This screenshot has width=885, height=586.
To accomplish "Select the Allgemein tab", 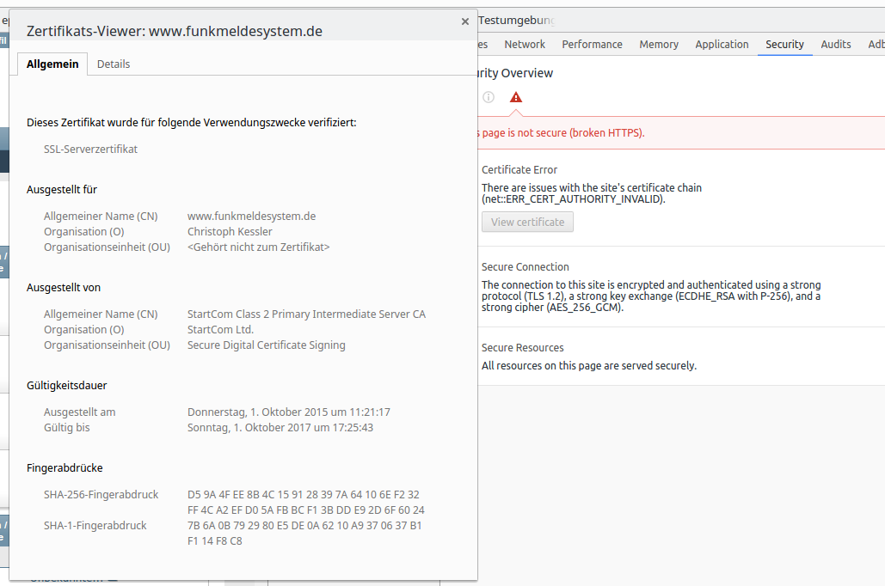I will click(52, 64).
